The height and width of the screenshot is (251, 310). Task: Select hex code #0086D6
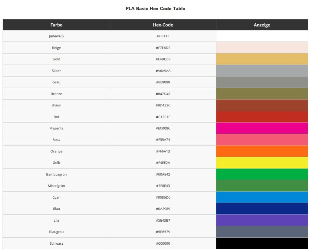click(163, 197)
